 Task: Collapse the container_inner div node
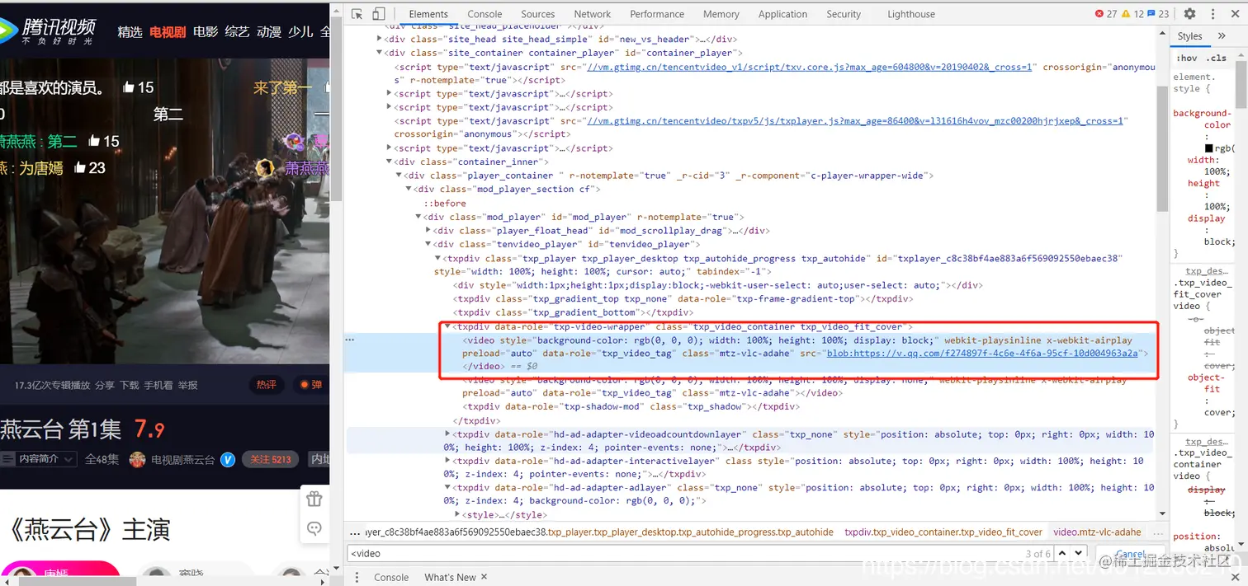point(390,162)
